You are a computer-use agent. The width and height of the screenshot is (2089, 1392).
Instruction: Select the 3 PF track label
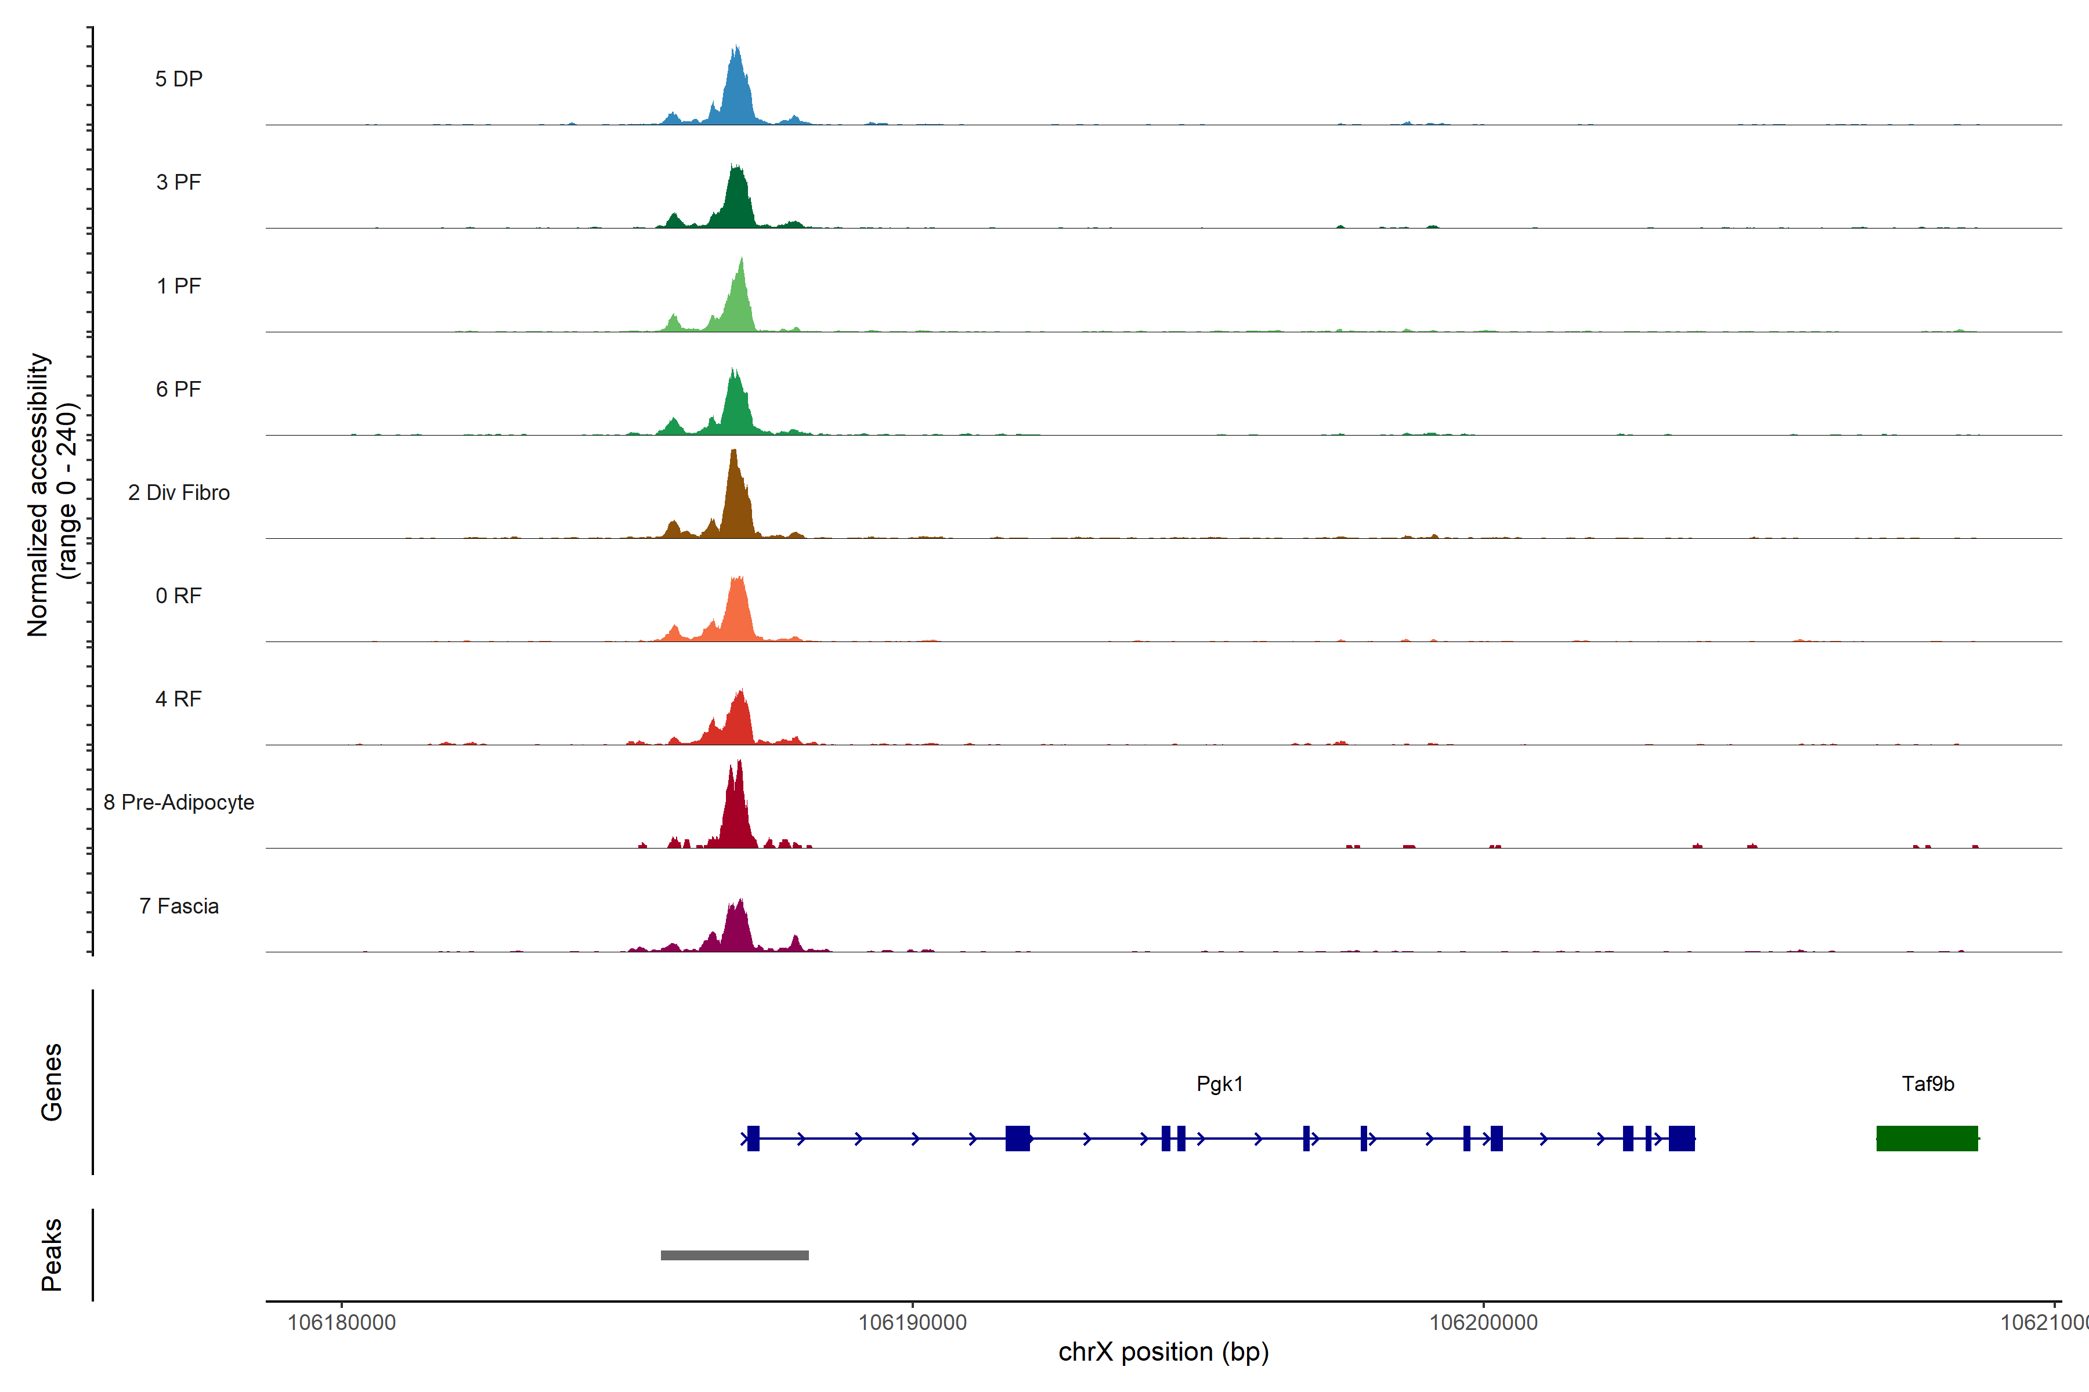179,182
